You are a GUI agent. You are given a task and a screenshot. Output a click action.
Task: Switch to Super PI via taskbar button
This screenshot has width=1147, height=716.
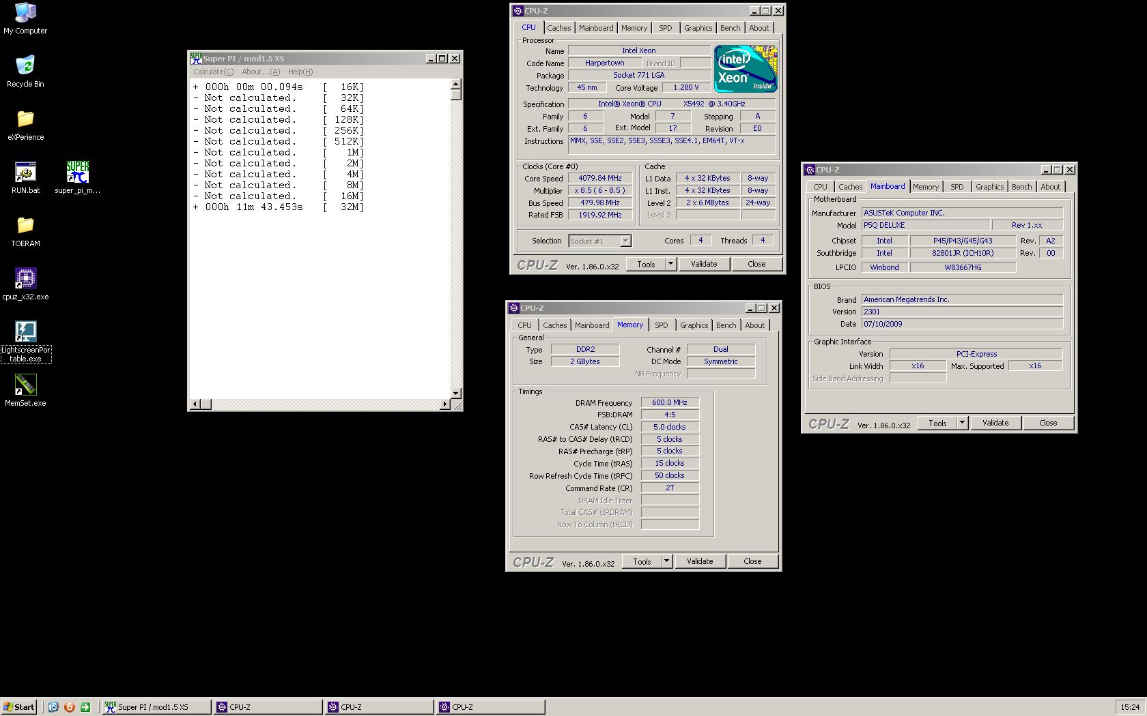click(156, 707)
